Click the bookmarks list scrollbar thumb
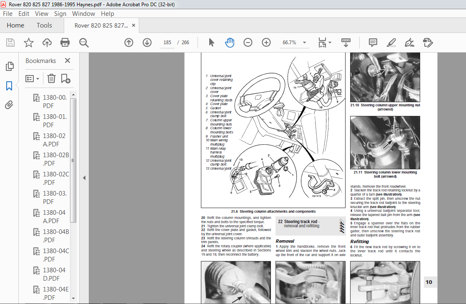 [73, 160]
